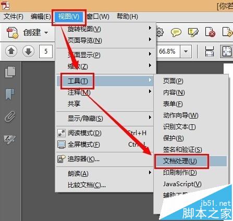Image resolution: width=233 pixels, height=221 pixels.
Task: Choose 共享 menu item
Action: click(x=105, y=103)
